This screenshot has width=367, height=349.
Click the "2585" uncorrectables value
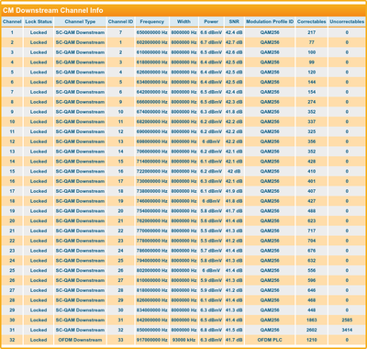pos(347,320)
